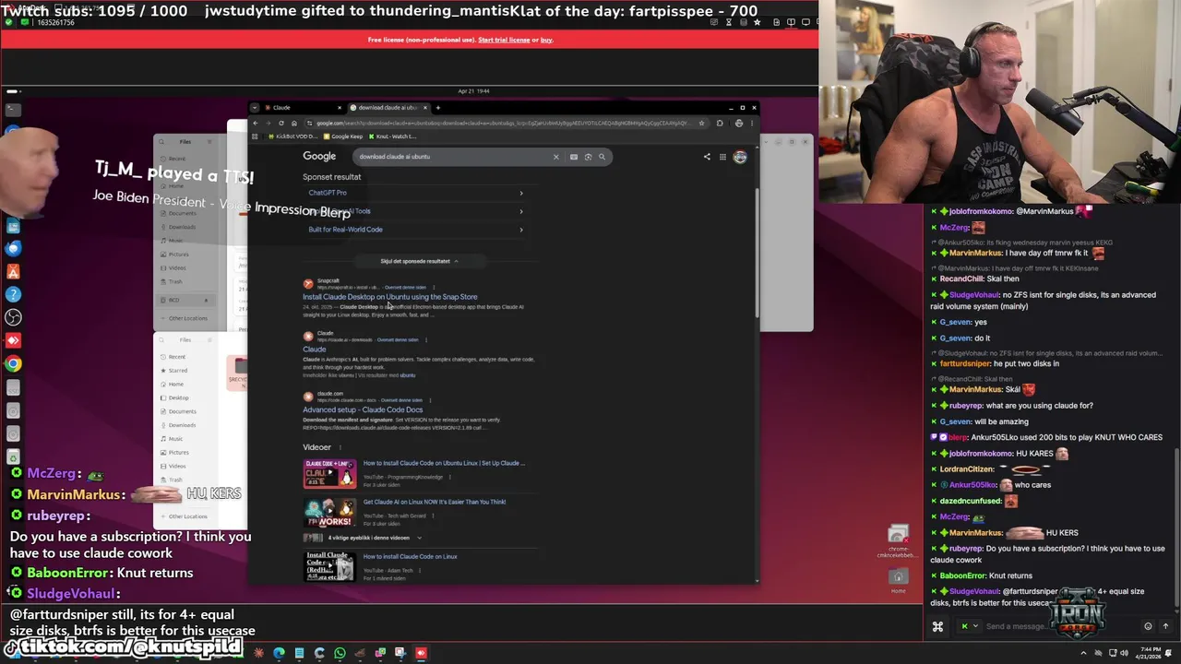Screen dimensions: 1181x664
Task: Open AnyDesk from the Ubuntu dock
Action: (x=13, y=340)
